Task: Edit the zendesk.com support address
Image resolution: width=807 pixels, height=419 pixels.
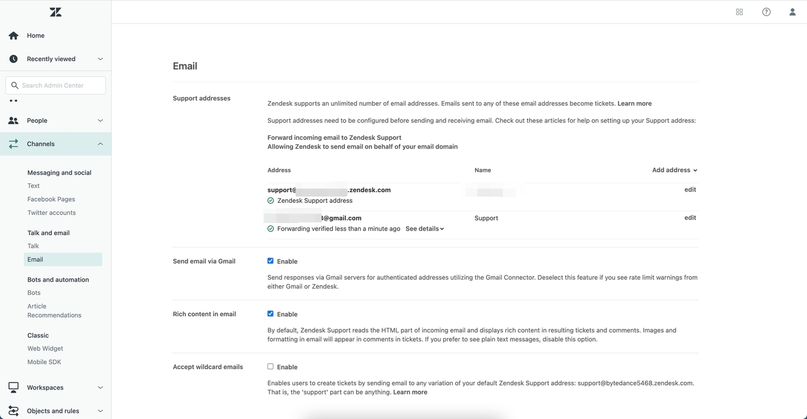Action: click(x=690, y=190)
